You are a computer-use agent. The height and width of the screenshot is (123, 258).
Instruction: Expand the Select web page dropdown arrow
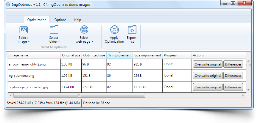92,42
